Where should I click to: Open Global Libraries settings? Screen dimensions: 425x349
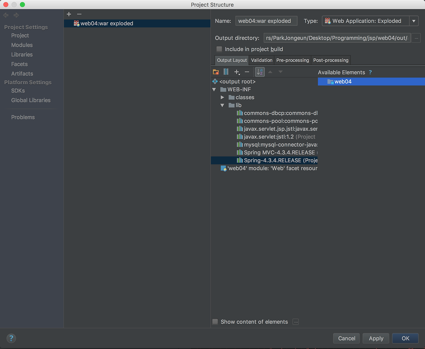(31, 100)
